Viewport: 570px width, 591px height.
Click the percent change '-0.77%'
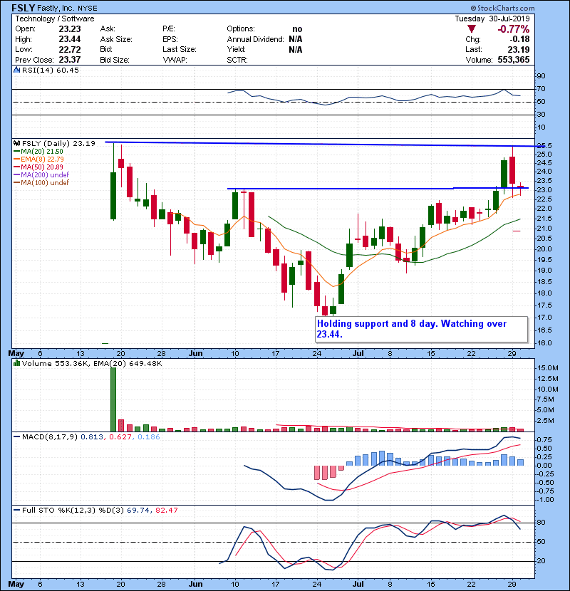click(514, 29)
